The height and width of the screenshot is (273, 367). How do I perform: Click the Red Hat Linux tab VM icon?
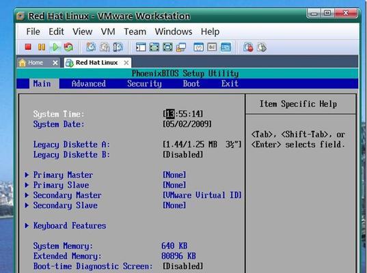pos(70,63)
